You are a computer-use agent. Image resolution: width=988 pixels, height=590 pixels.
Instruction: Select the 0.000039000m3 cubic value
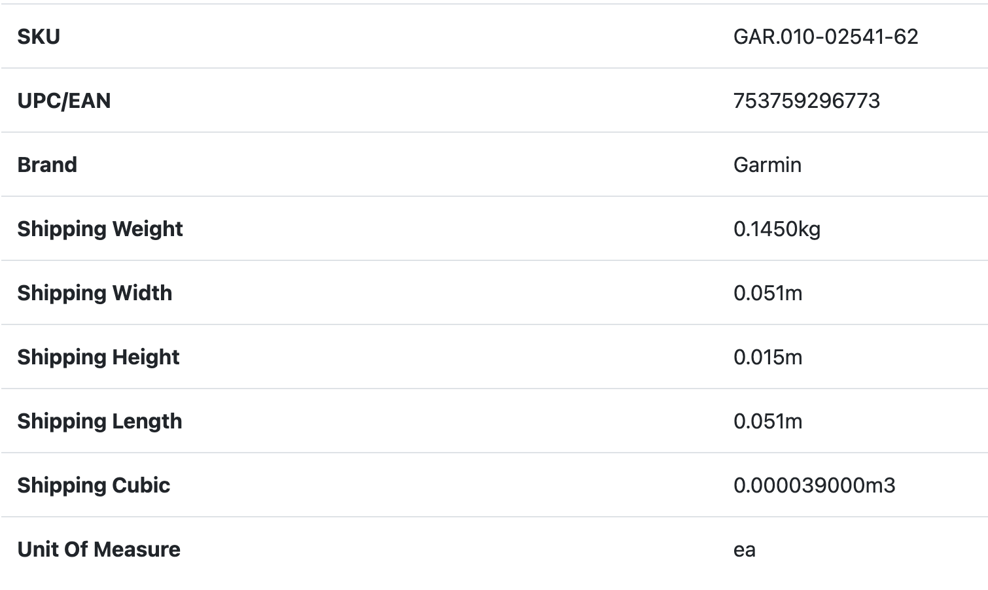coord(814,485)
